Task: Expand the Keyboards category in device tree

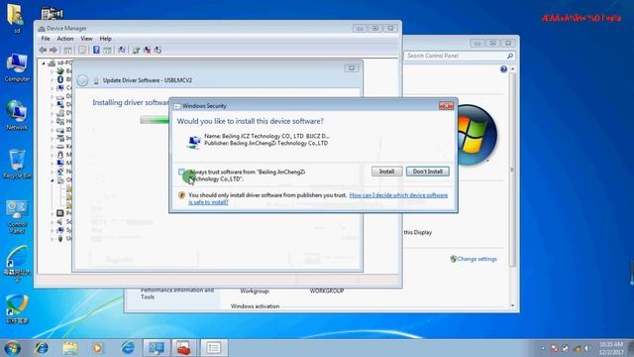Action: [53, 146]
